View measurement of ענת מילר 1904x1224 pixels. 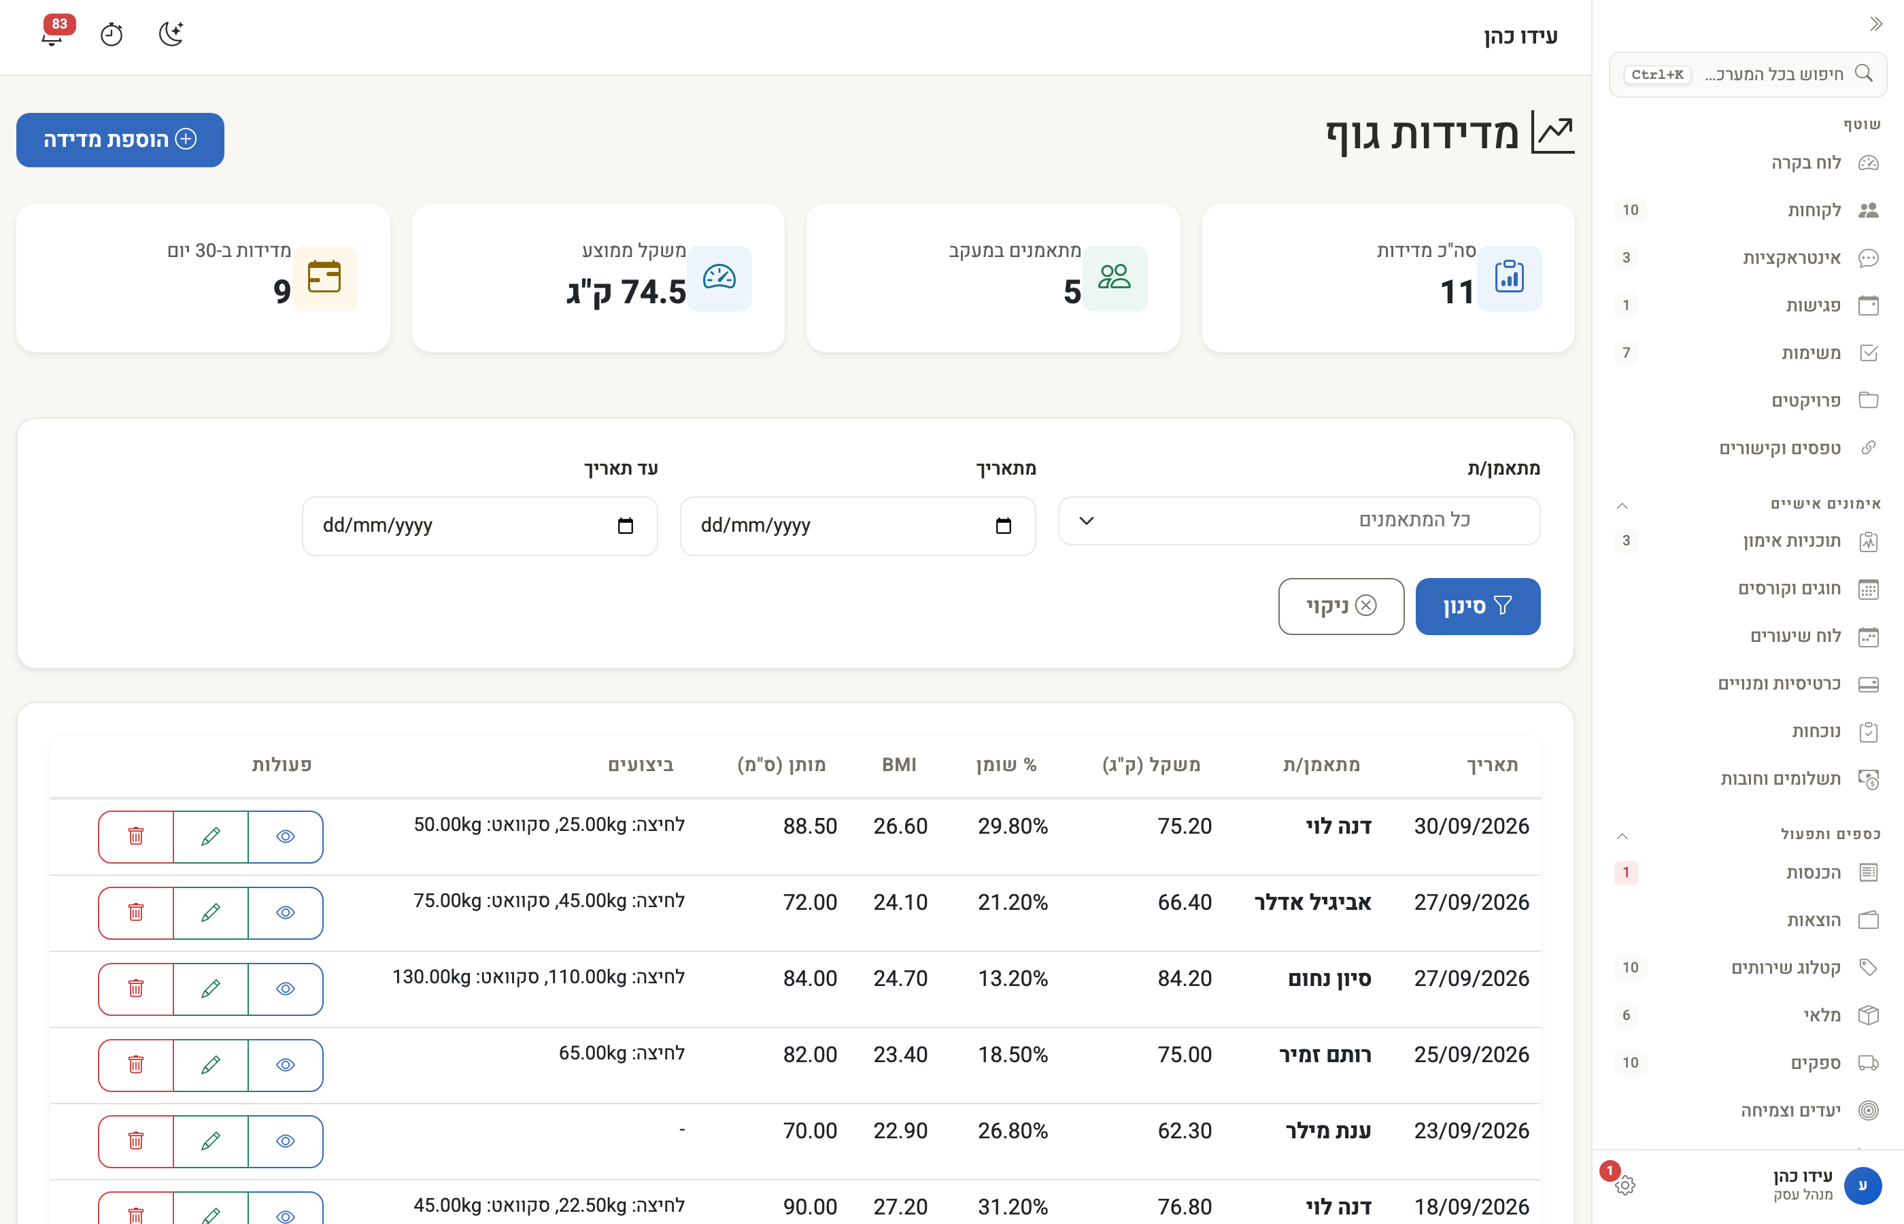286,1141
